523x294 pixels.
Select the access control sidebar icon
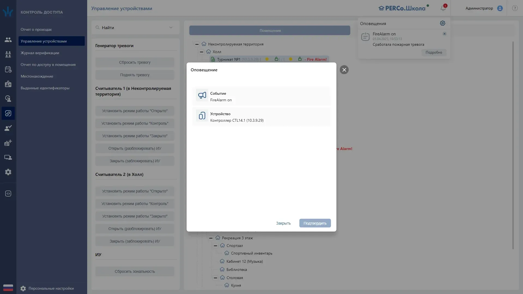[8, 113]
